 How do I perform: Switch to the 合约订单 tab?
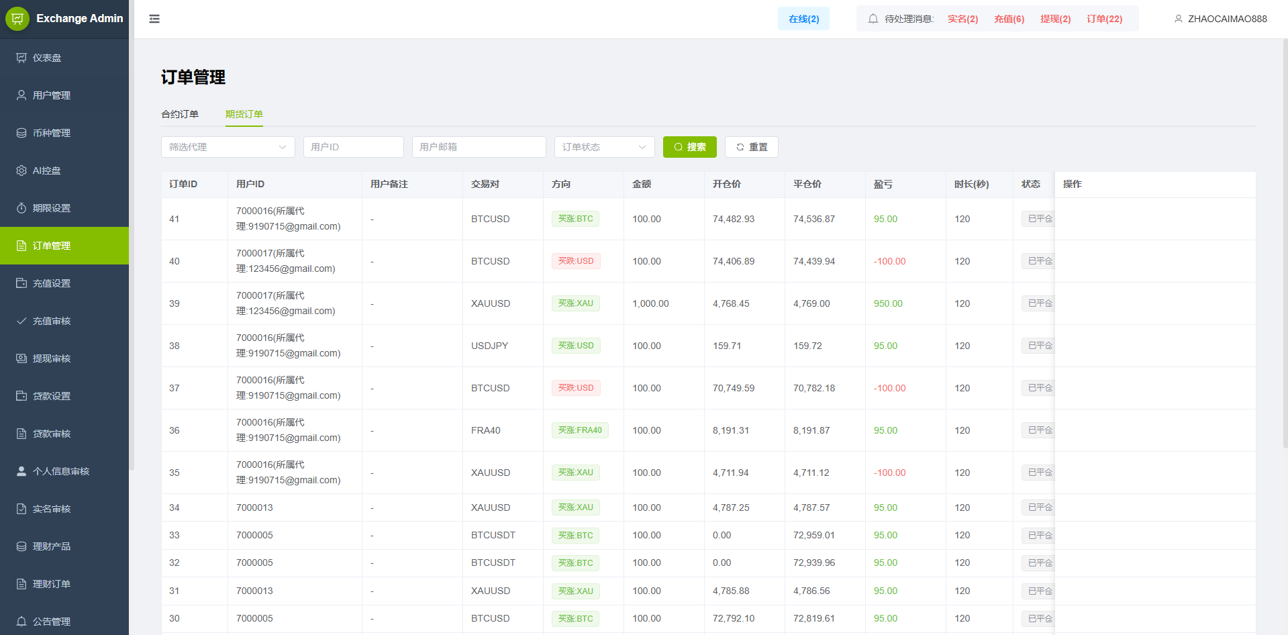(x=180, y=114)
